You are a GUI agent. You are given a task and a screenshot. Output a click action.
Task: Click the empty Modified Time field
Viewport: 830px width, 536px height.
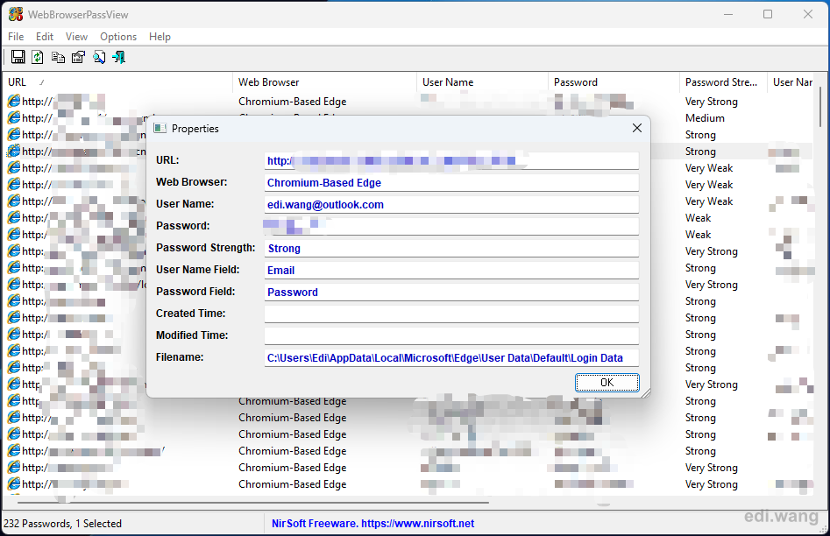[x=451, y=335]
